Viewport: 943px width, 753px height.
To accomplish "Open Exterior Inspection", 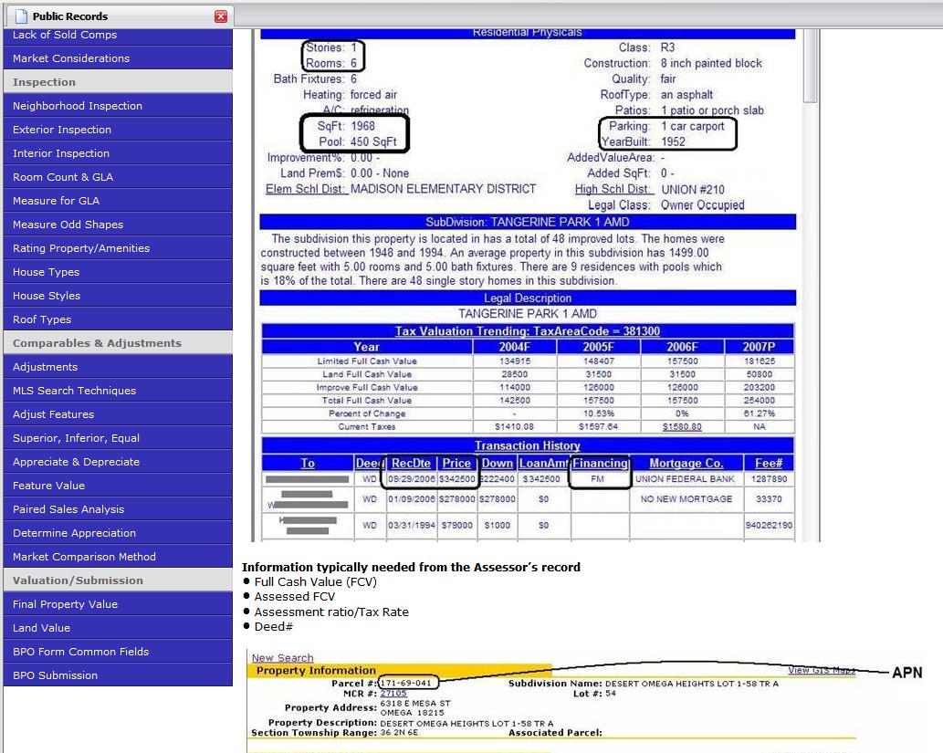I will pyautogui.click(x=118, y=130).
